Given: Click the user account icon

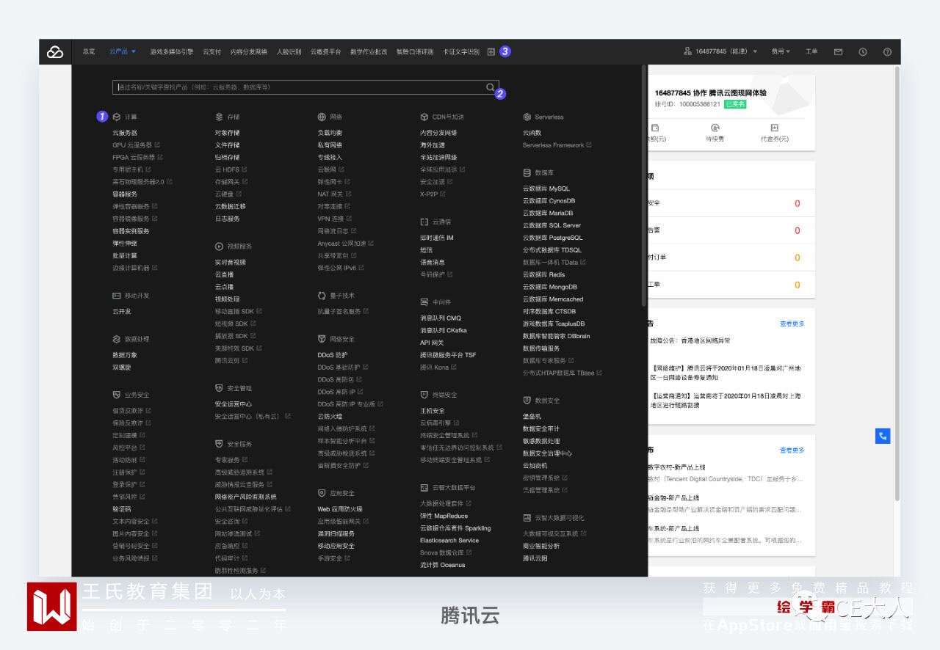Looking at the screenshot, I should coord(687,51).
